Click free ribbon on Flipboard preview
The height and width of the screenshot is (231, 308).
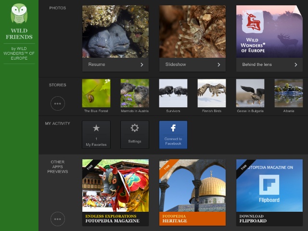(x=244, y=167)
